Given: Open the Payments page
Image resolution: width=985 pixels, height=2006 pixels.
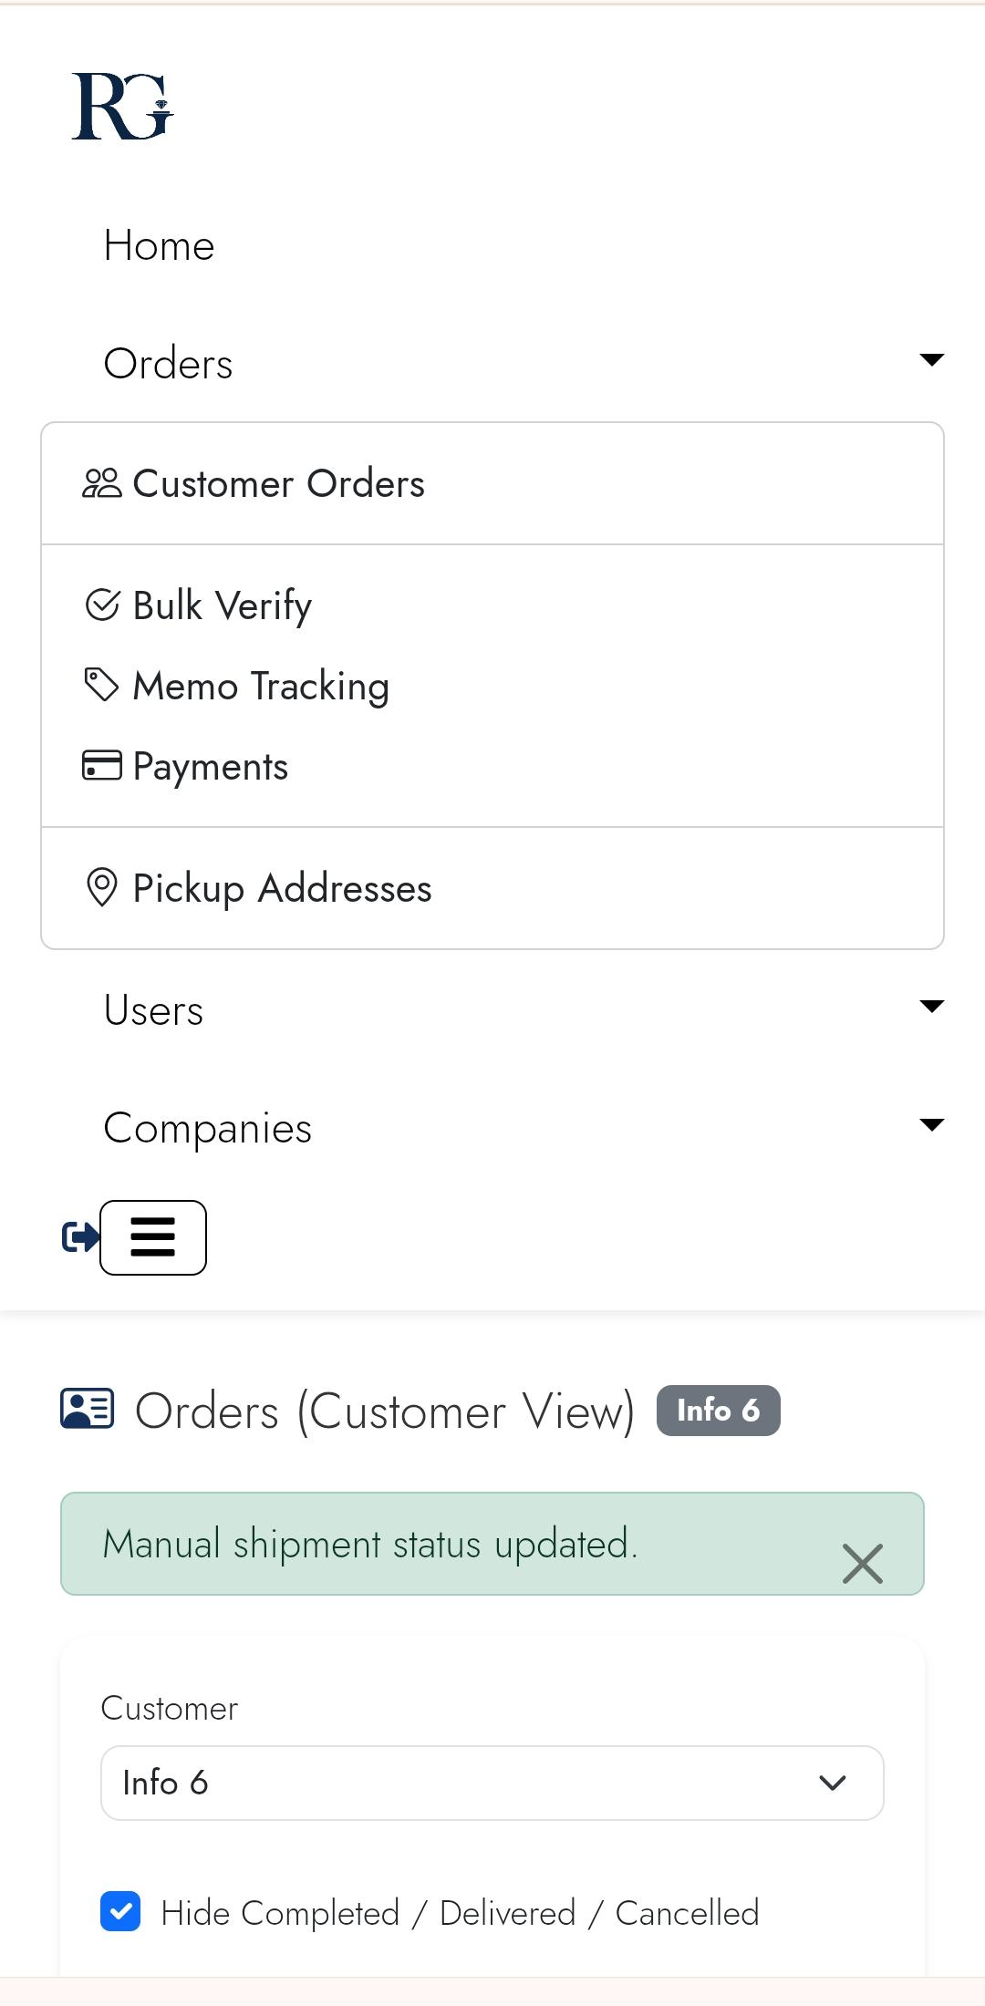Looking at the screenshot, I should pos(210,766).
